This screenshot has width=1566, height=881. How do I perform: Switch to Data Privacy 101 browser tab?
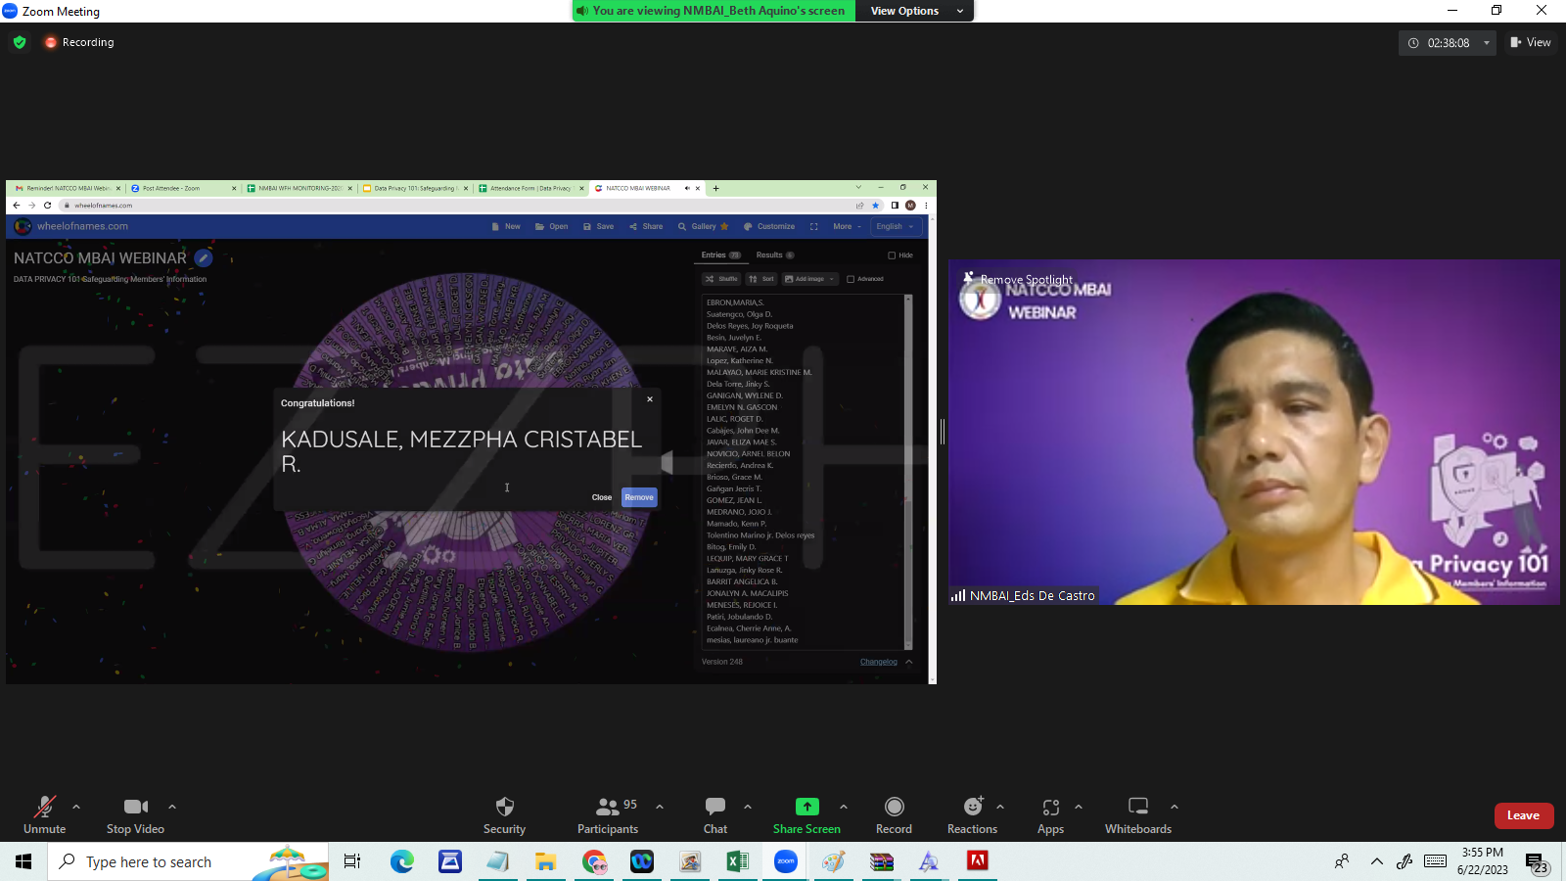[x=415, y=188]
